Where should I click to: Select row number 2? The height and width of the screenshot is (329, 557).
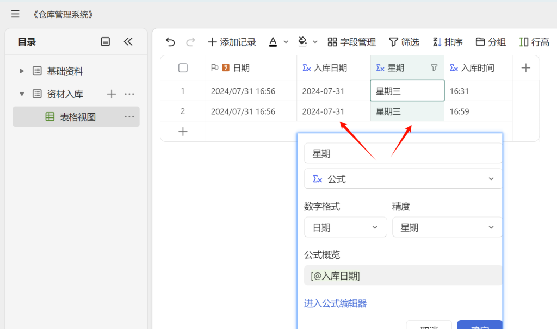pos(183,111)
